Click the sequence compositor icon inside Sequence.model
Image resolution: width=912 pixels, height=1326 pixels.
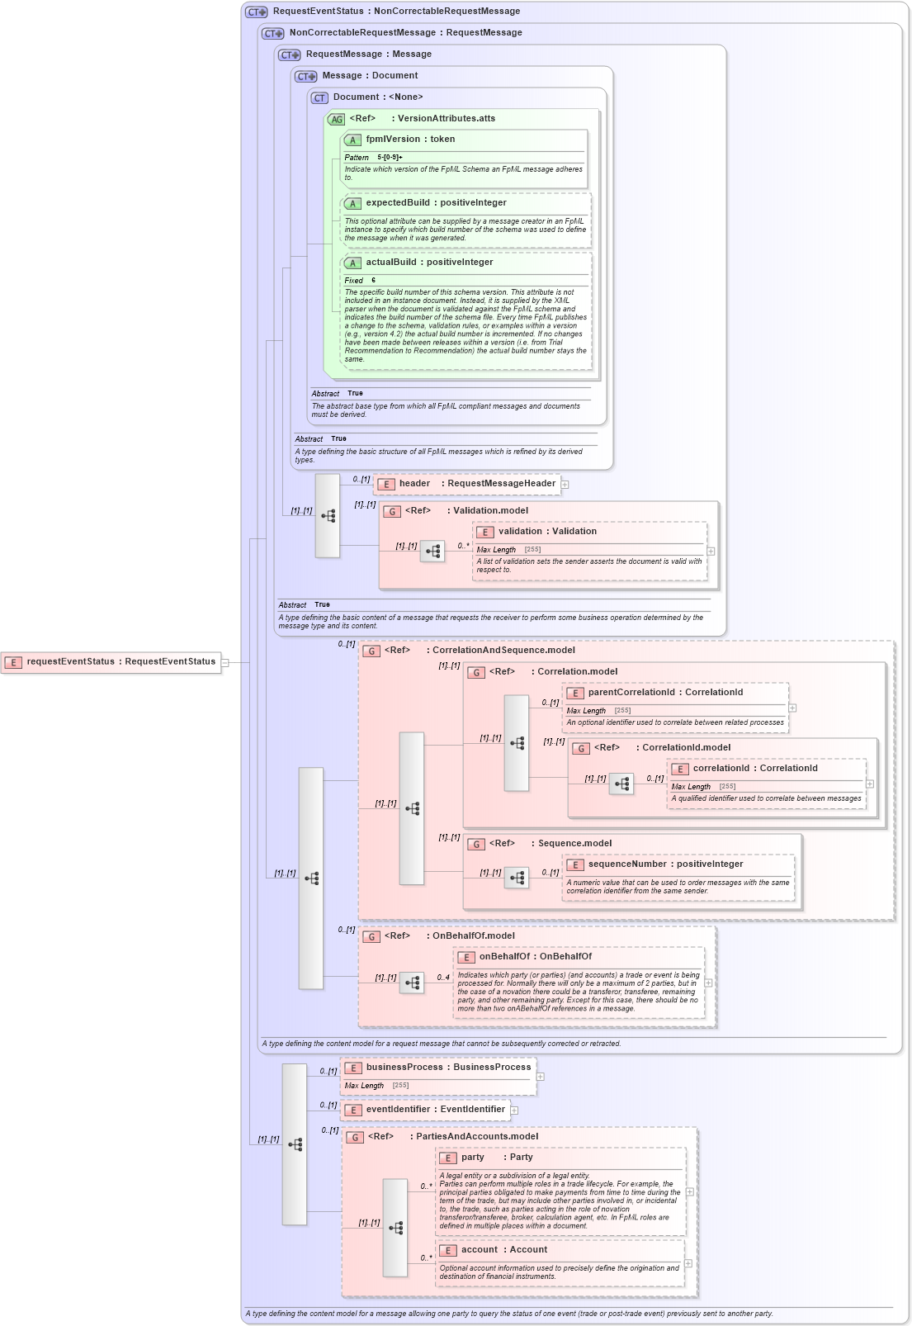click(x=517, y=878)
